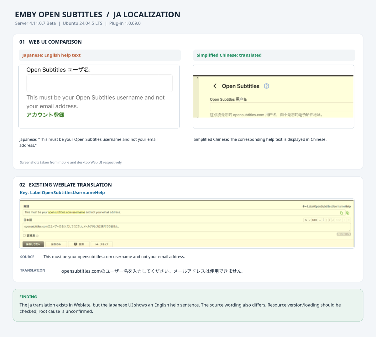Click the 提案 suggest button
This screenshot has height=337, width=376.
tap(79, 244)
